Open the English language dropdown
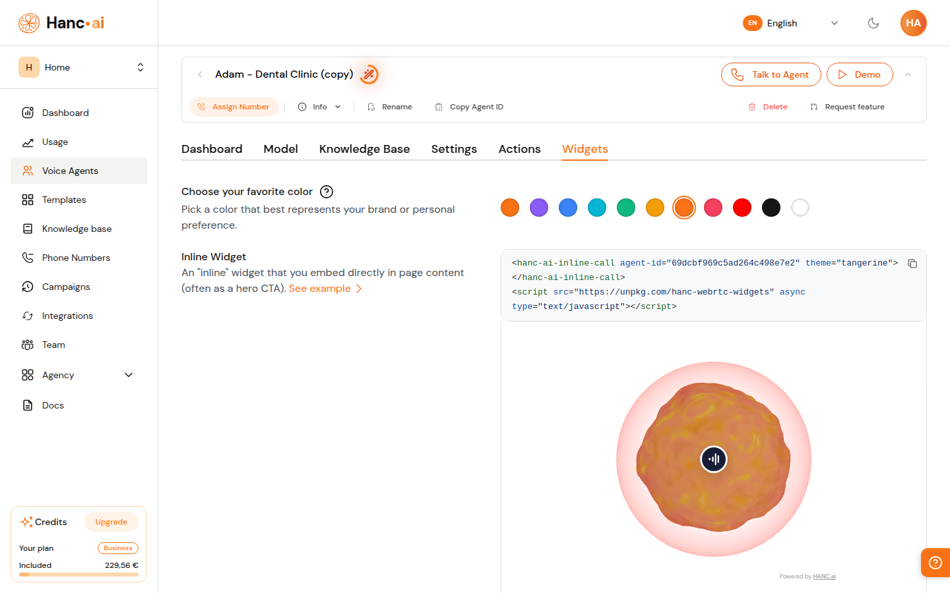The width and height of the screenshot is (950, 593). tap(791, 23)
